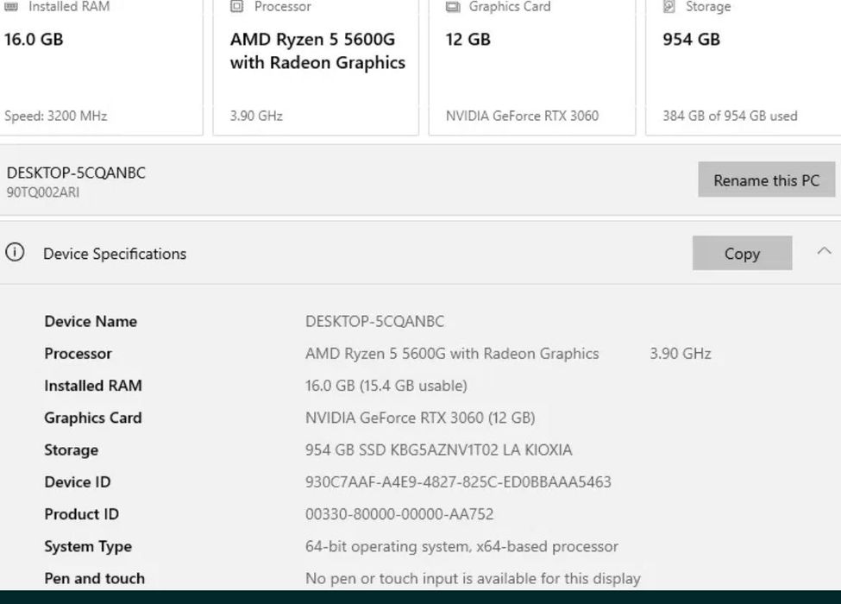This screenshot has width=841, height=604.
Task: Copy the device specifications
Action: (742, 254)
